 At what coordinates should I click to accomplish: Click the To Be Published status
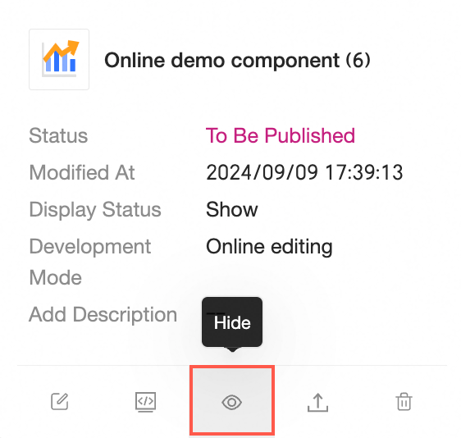(x=281, y=136)
